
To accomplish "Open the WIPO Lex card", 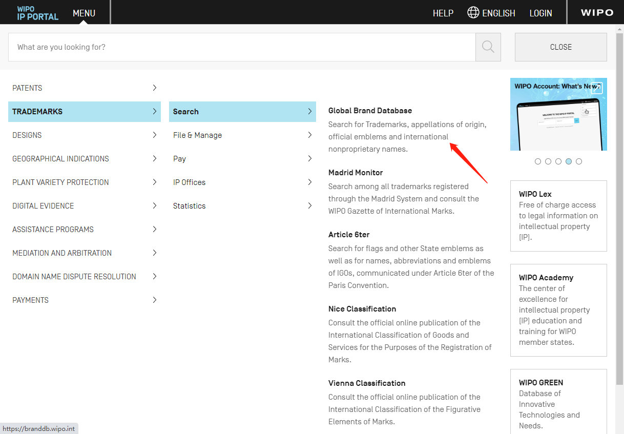I will click(558, 216).
